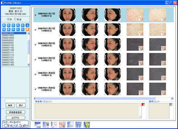Screen dimensions: 178x129
Task: Toggle checkmark for the 02月17日 15時22分 row
Action: 36,15
